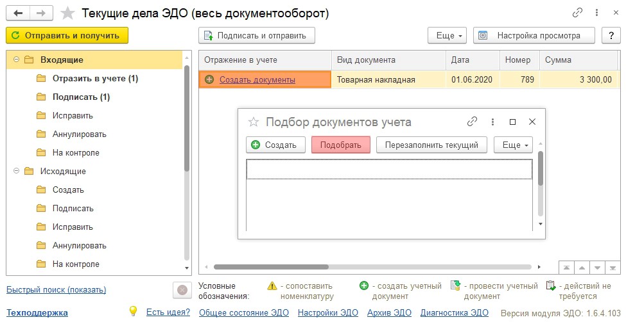This screenshot has width=626, height=322.
Task: Open the Еще dropdown in main toolbar
Action: (x=449, y=36)
